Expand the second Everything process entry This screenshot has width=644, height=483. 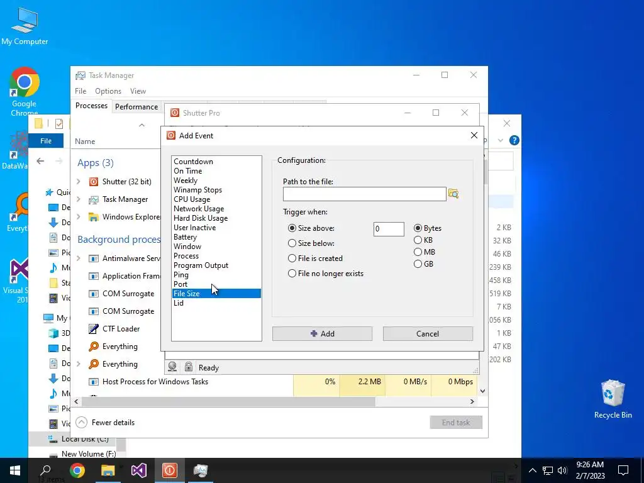(79, 364)
